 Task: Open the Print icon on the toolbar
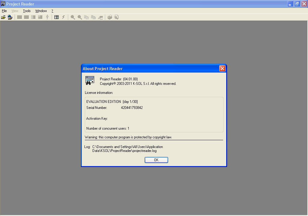pos(109,17)
